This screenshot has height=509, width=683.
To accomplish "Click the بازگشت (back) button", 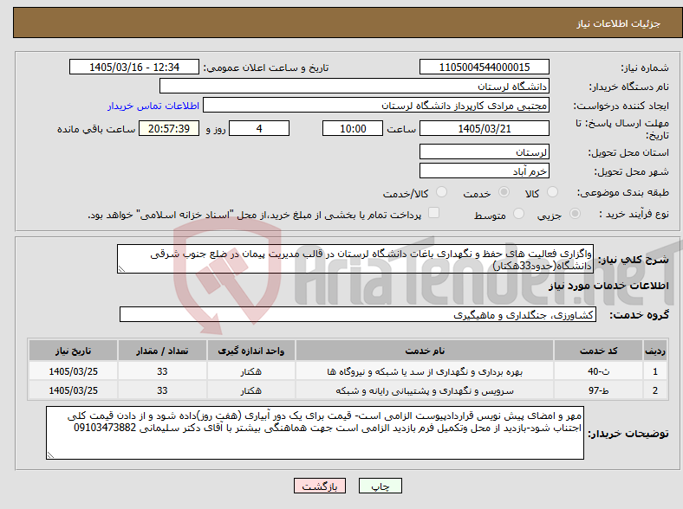I will click(320, 486).
